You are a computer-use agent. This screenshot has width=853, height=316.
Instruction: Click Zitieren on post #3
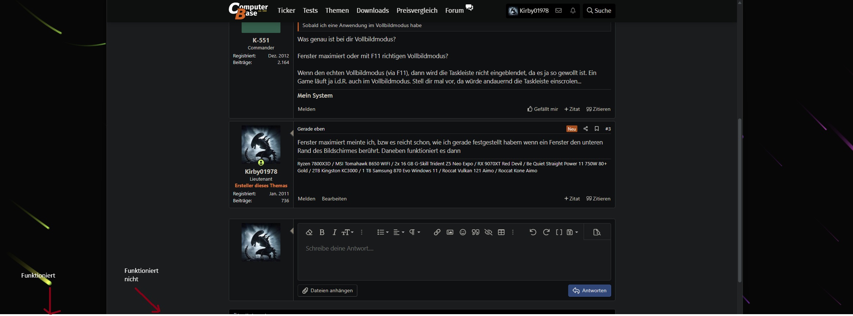tap(598, 199)
